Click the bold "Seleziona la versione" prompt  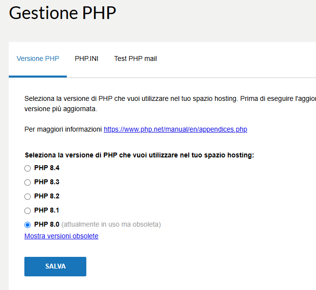(x=139, y=155)
